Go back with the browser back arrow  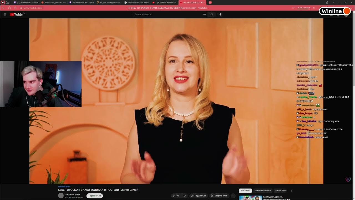point(3,8)
